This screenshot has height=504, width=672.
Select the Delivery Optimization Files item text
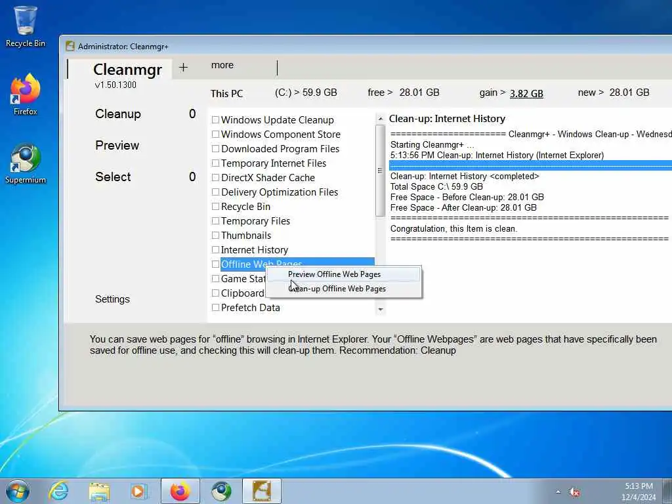click(x=280, y=192)
